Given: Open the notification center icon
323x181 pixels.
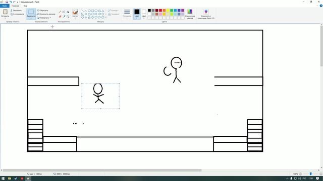Looking at the screenshot, I should pyautogui.click(x=317, y=178).
